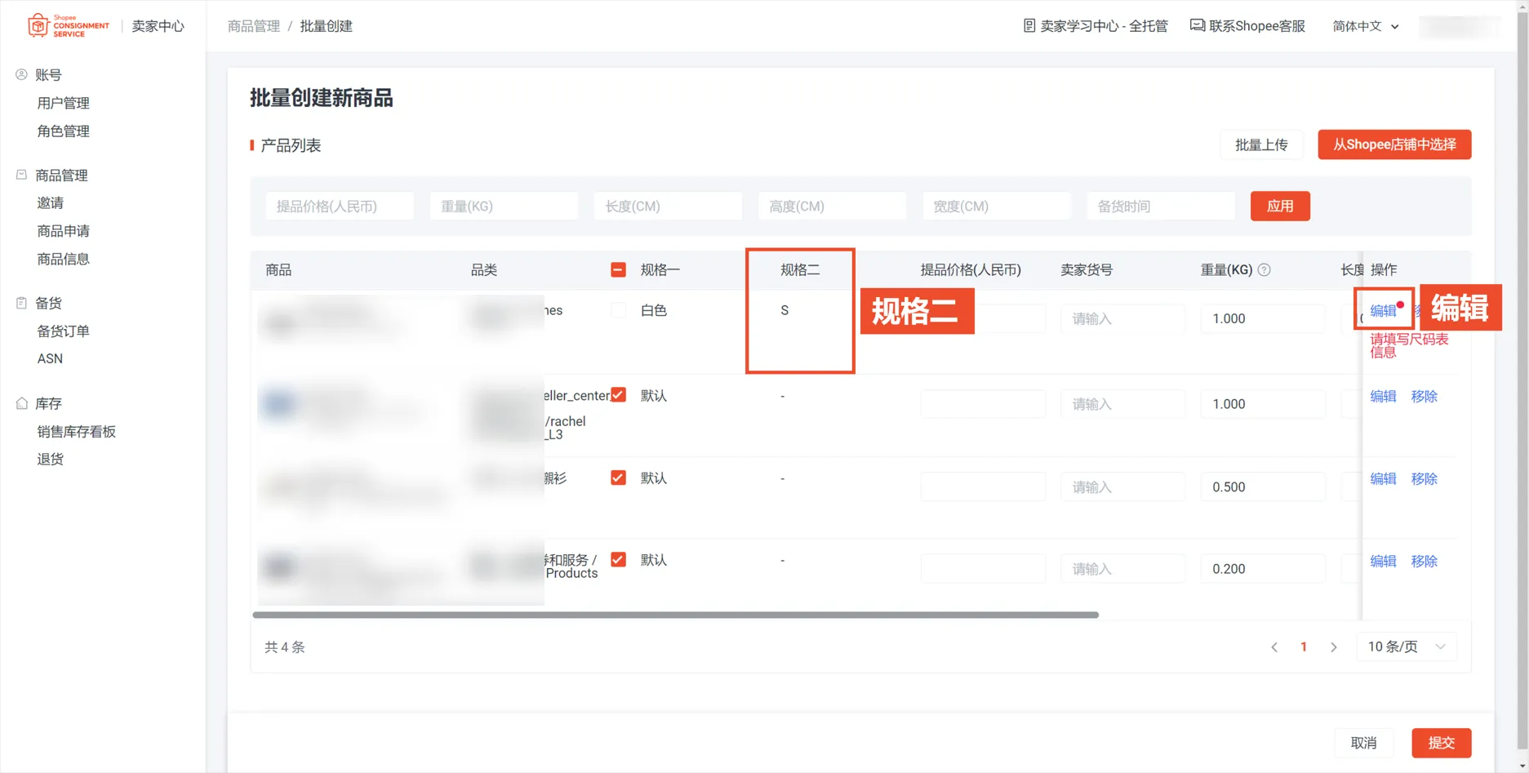Select 商品申请 in the sidebar menu
Image resolution: width=1529 pixels, height=773 pixels.
pos(63,230)
